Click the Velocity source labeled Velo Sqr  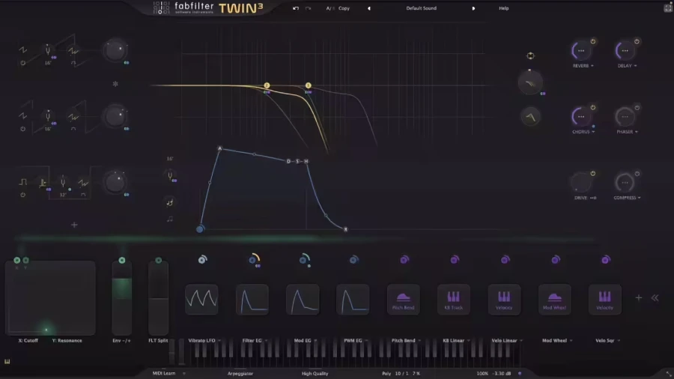point(605,299)
